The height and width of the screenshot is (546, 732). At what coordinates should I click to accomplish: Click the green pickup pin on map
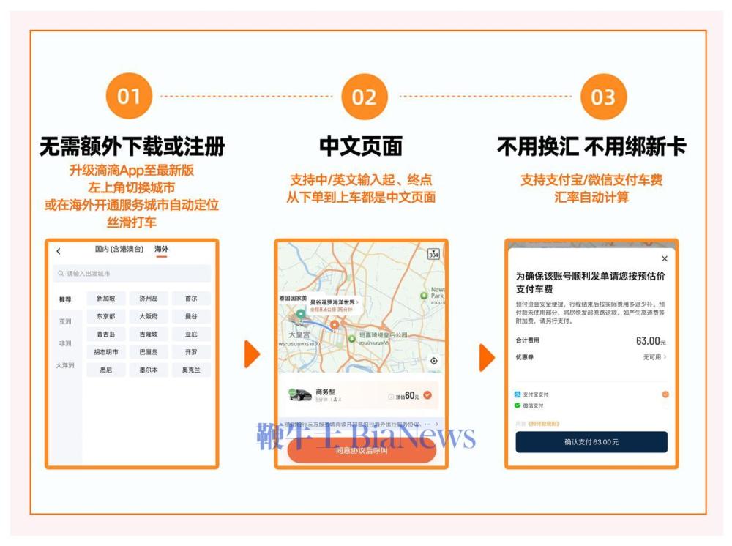(300, 315)
